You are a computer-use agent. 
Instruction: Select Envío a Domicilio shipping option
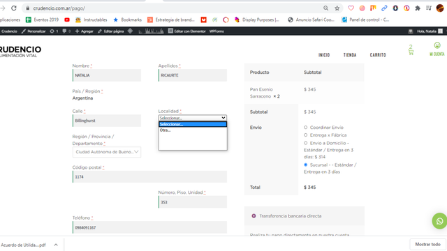coord(306,143)
